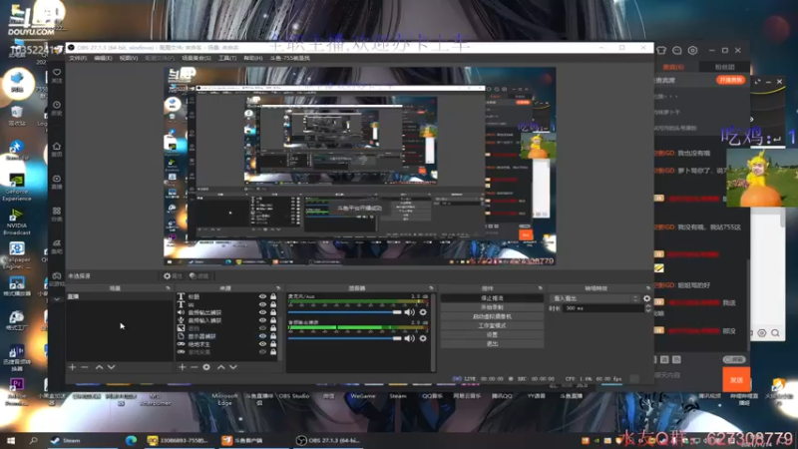Pop out the 控件 dock panel via header icon
Screen dimensions: 798x449
point(540,288)
